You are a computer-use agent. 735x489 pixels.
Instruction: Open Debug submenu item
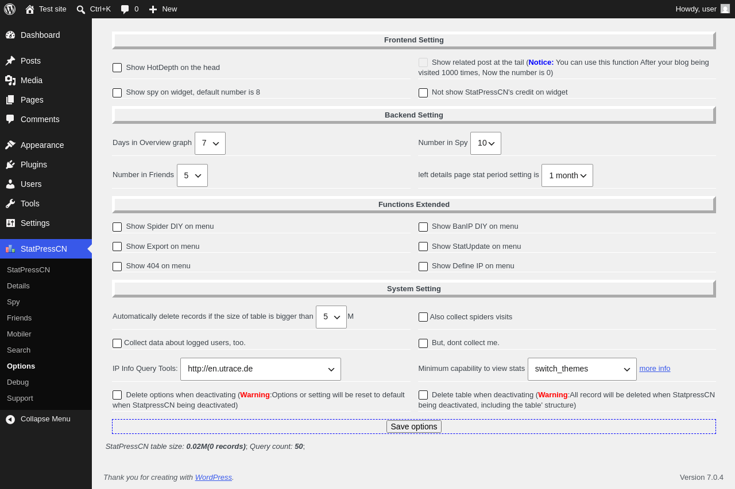(46, 382)
